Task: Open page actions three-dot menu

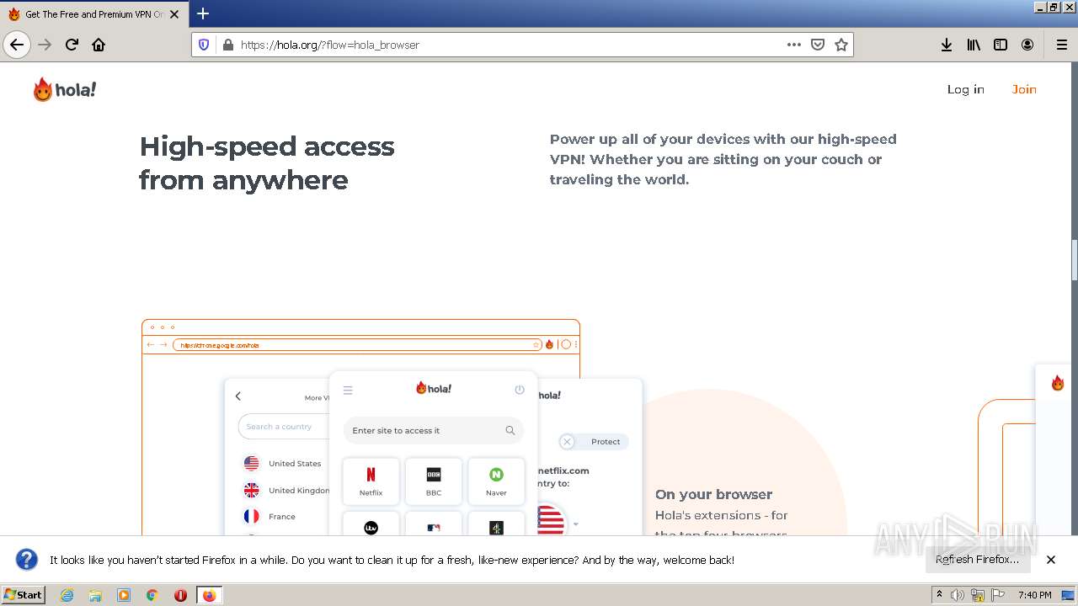Action: click(x=794, y=45)
